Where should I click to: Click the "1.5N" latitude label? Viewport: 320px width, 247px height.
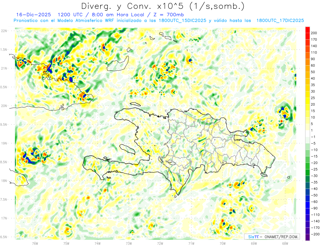[x=4, y=50]
